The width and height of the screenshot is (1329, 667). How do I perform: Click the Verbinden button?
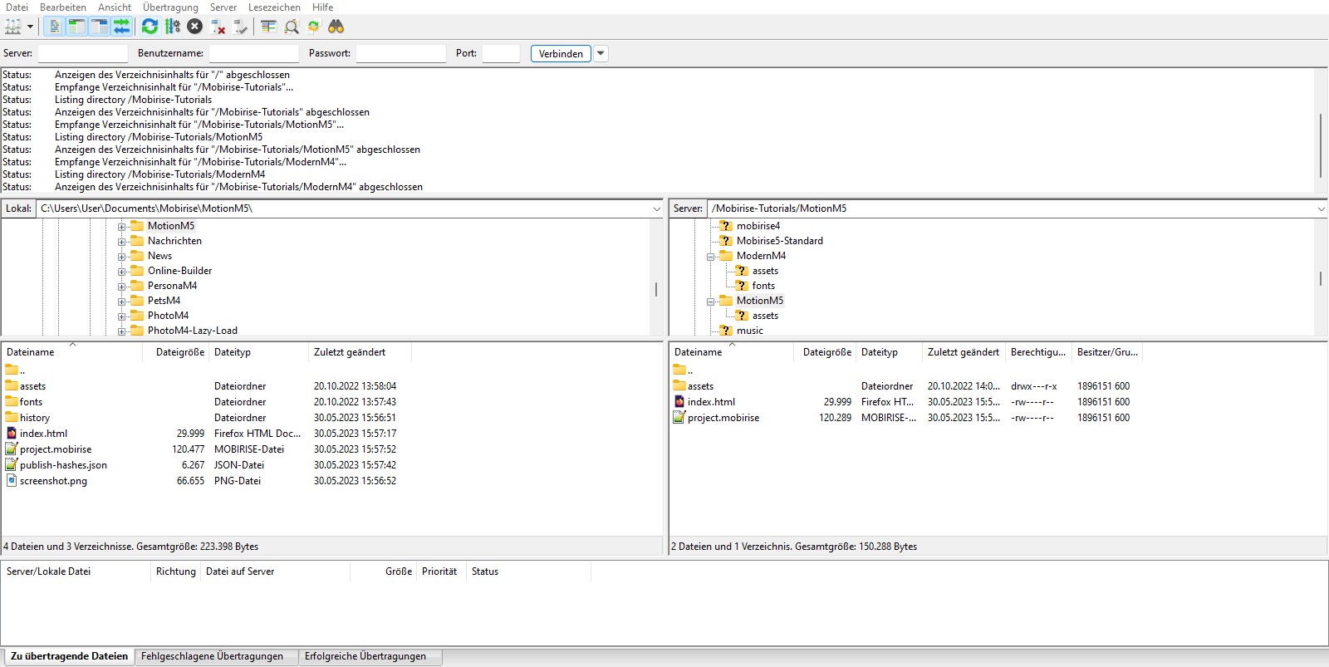coord(561,54)
